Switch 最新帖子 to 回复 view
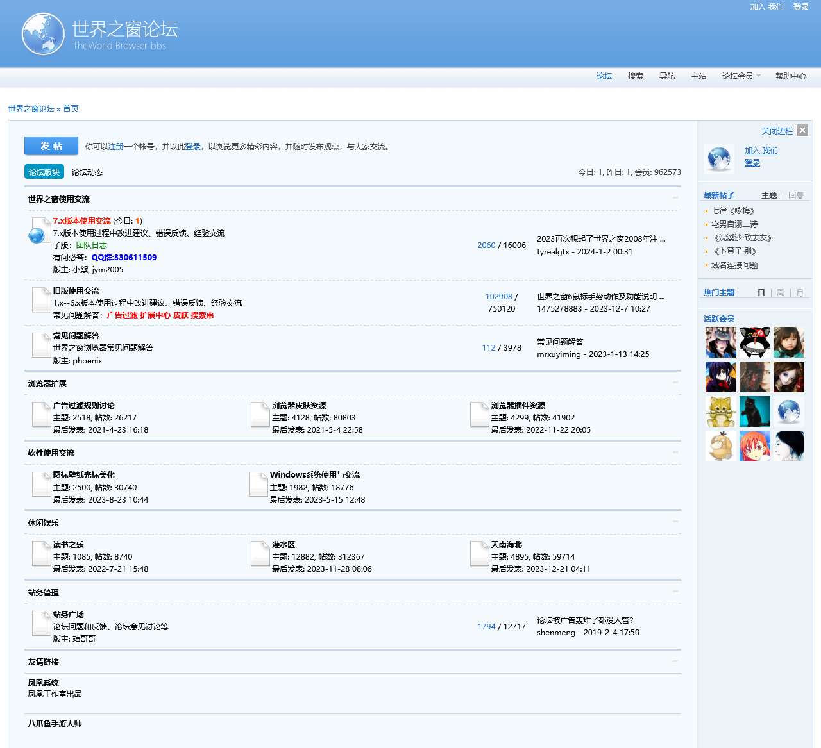Screen dimensions: 821x748 point(796,195)
